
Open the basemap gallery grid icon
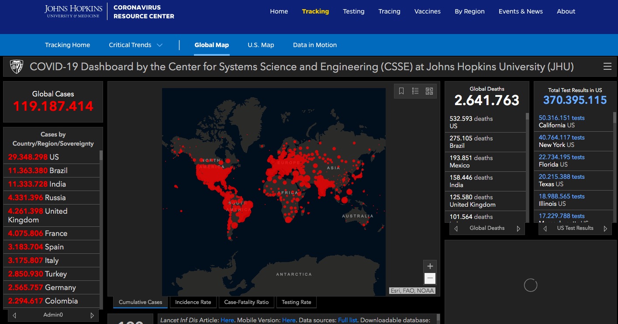429,91
